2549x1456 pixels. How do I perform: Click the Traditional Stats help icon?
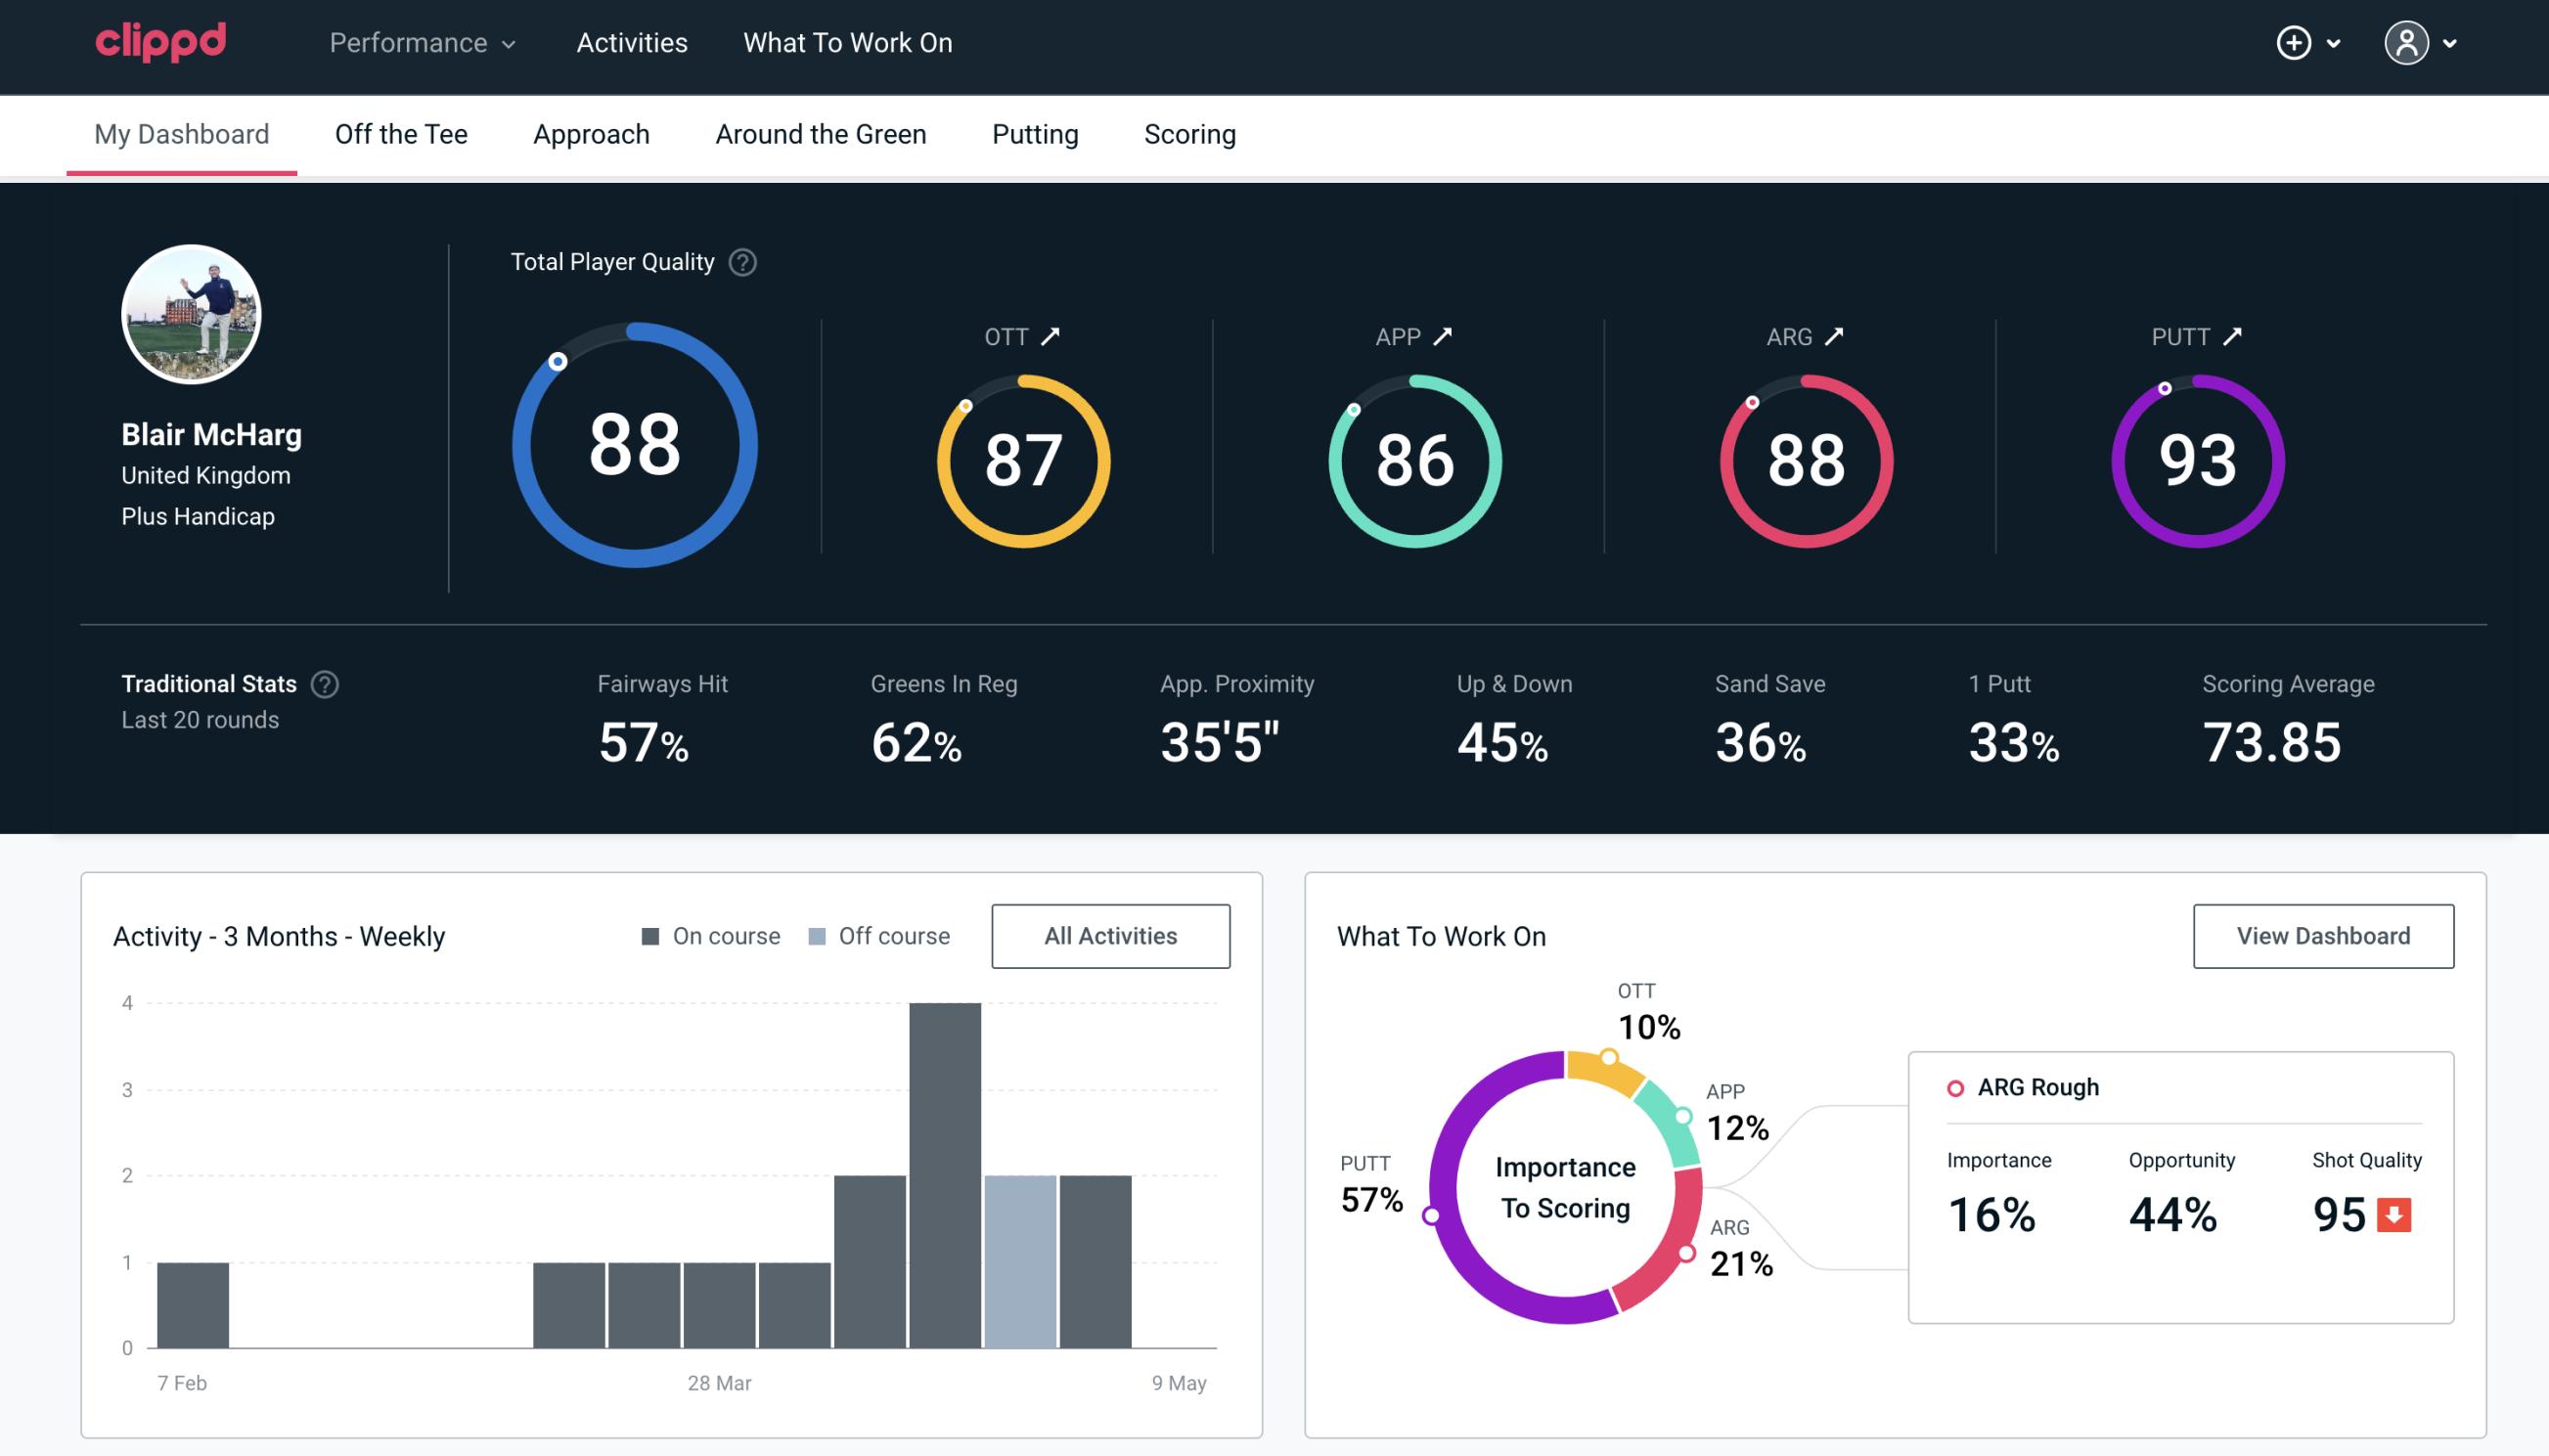[x=322, y=683]
